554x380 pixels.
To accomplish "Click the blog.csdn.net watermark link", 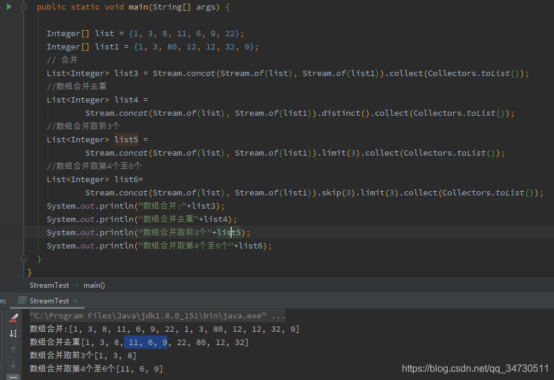I will point(475,367).
